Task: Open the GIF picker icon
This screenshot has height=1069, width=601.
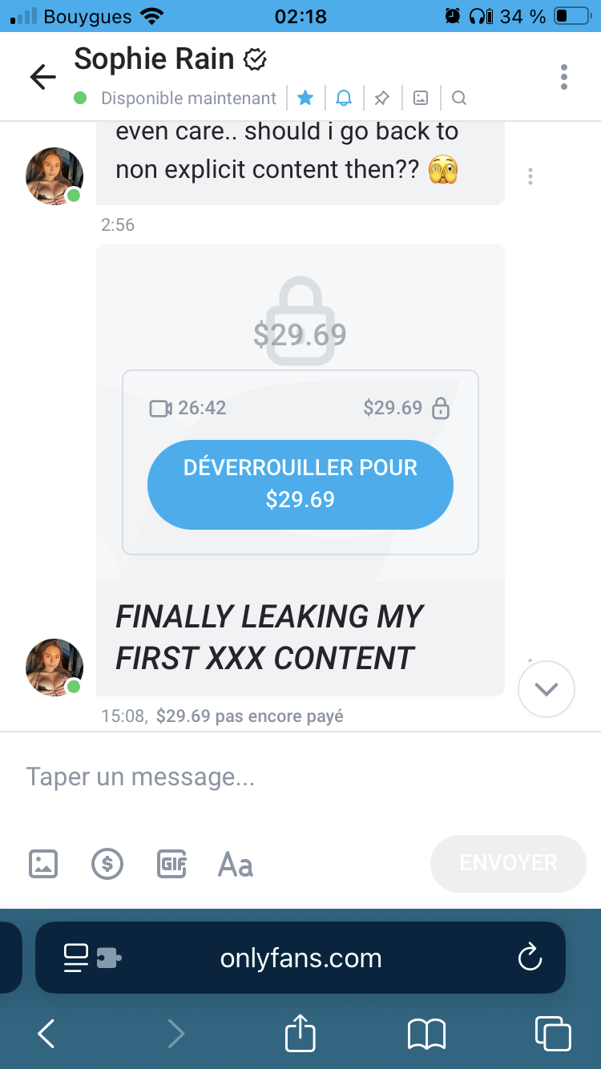Action: point(171,864)
